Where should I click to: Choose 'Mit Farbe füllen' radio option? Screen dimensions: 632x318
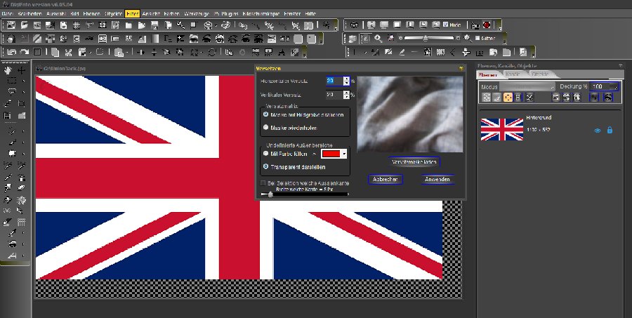pos(265,152)
